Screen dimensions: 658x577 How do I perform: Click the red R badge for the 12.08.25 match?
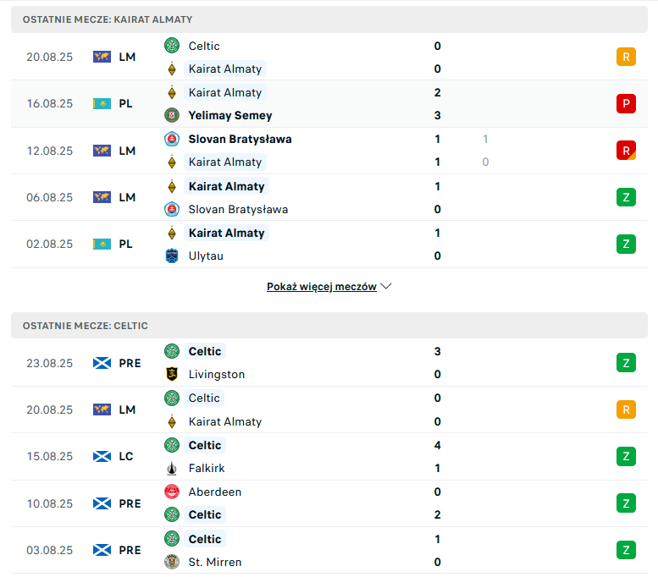click(626, 151)
